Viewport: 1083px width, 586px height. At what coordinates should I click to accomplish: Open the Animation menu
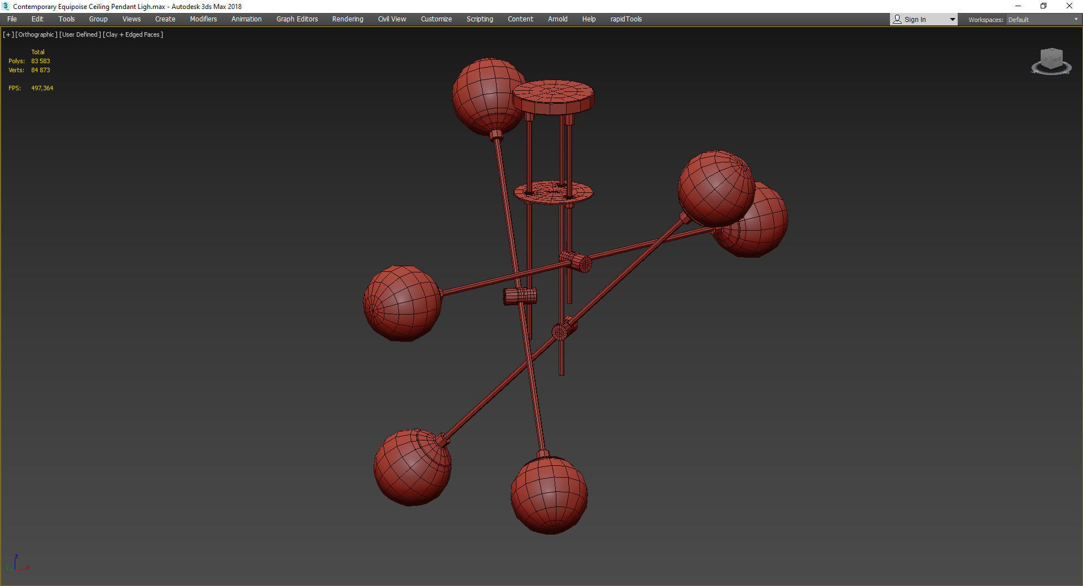tap(247, 19)
